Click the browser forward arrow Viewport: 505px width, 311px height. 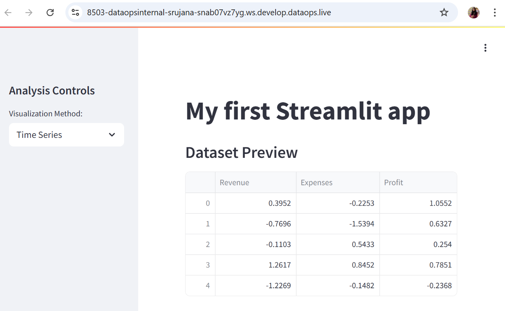[29, 13]
